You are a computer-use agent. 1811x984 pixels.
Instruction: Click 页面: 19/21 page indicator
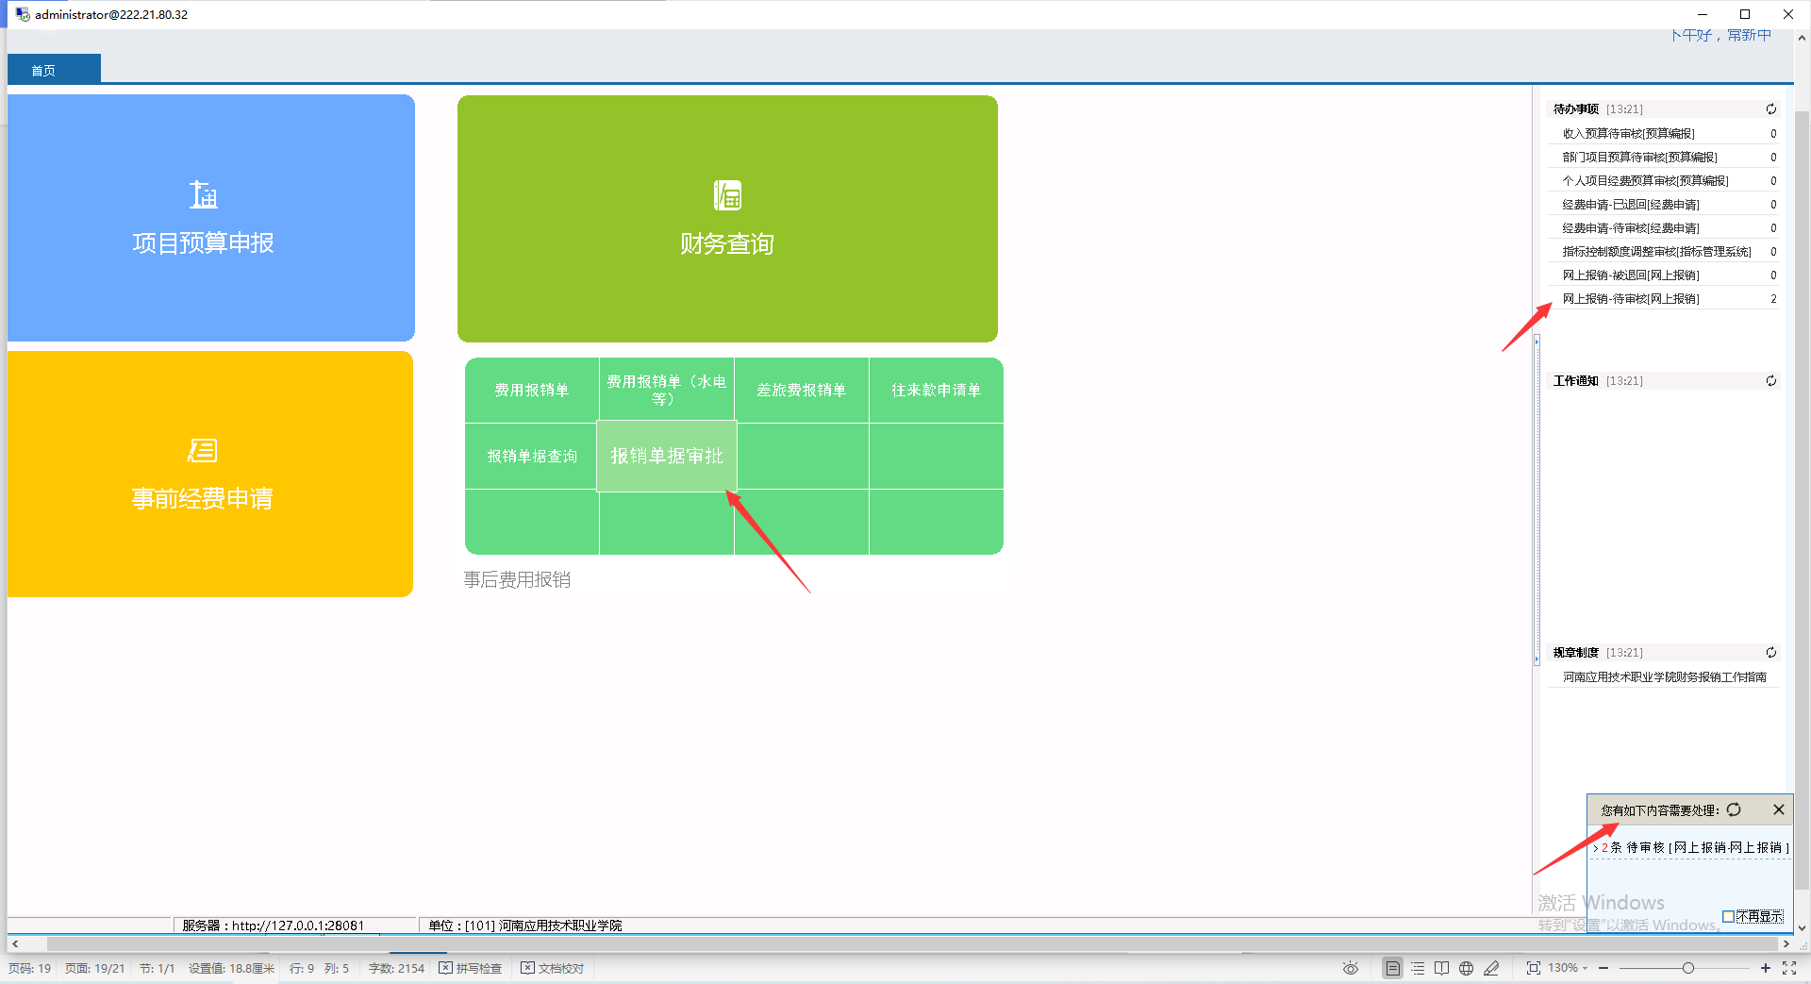point(94,968)
